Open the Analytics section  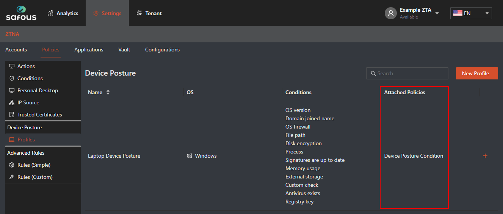tap(63, 13)
